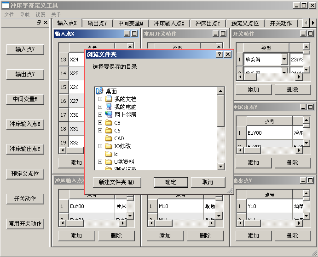Image resolution: width=318 pixels, height=257 pixels.
Task: Select the IO修改 folder in tree
Action: click(x=122, y=146)
